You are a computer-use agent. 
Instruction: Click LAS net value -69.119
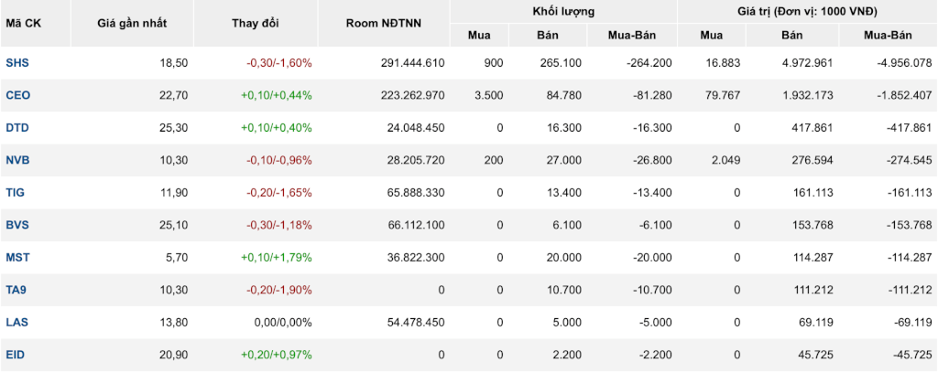(913, 323)
